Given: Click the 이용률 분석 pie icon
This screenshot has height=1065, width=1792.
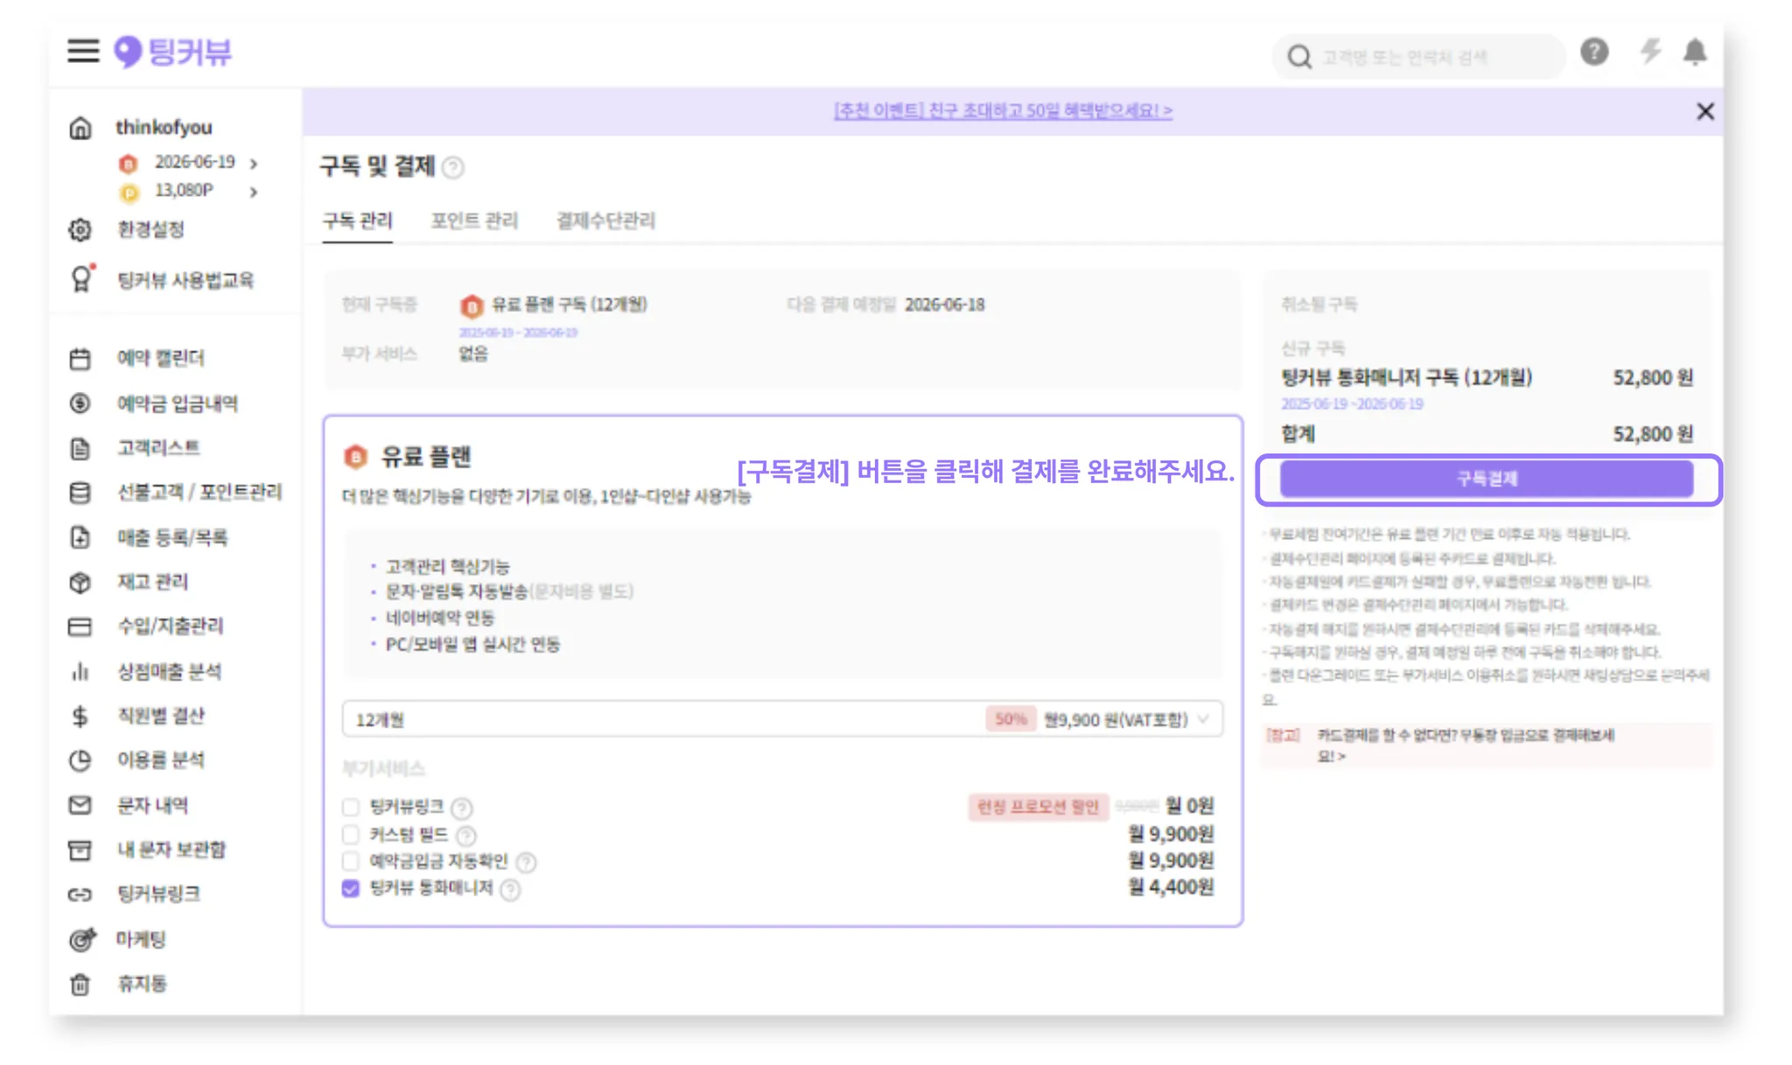Looking at the screenshot, I should point(80,760).
